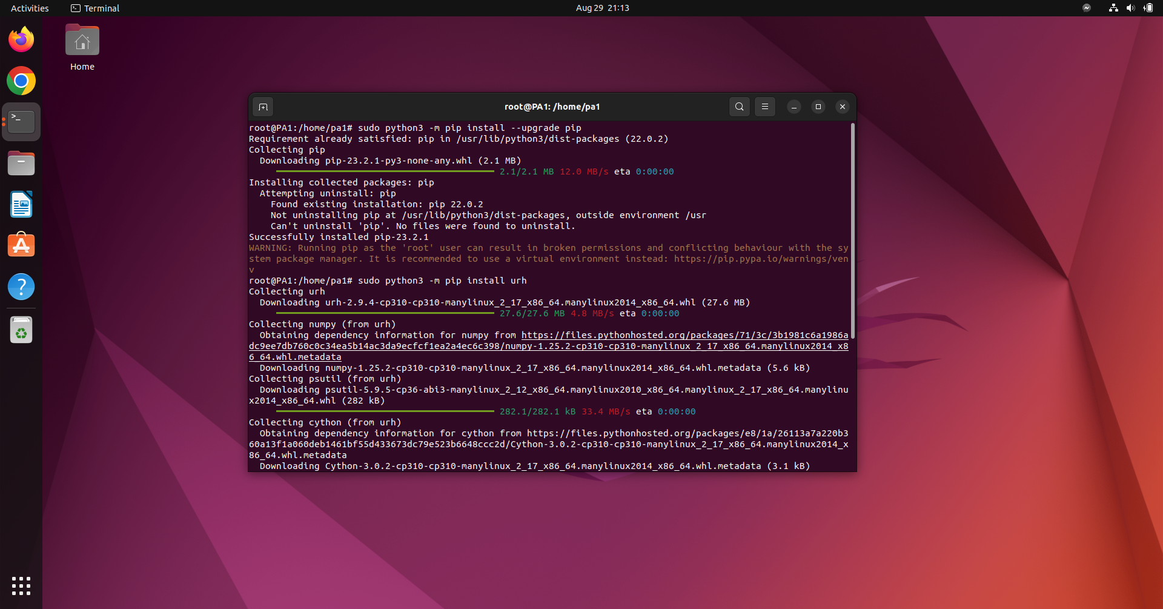Screen dimensions: 1163x609
Task: Toggle the Messenger notification indicator
Action: (1087, 8)
